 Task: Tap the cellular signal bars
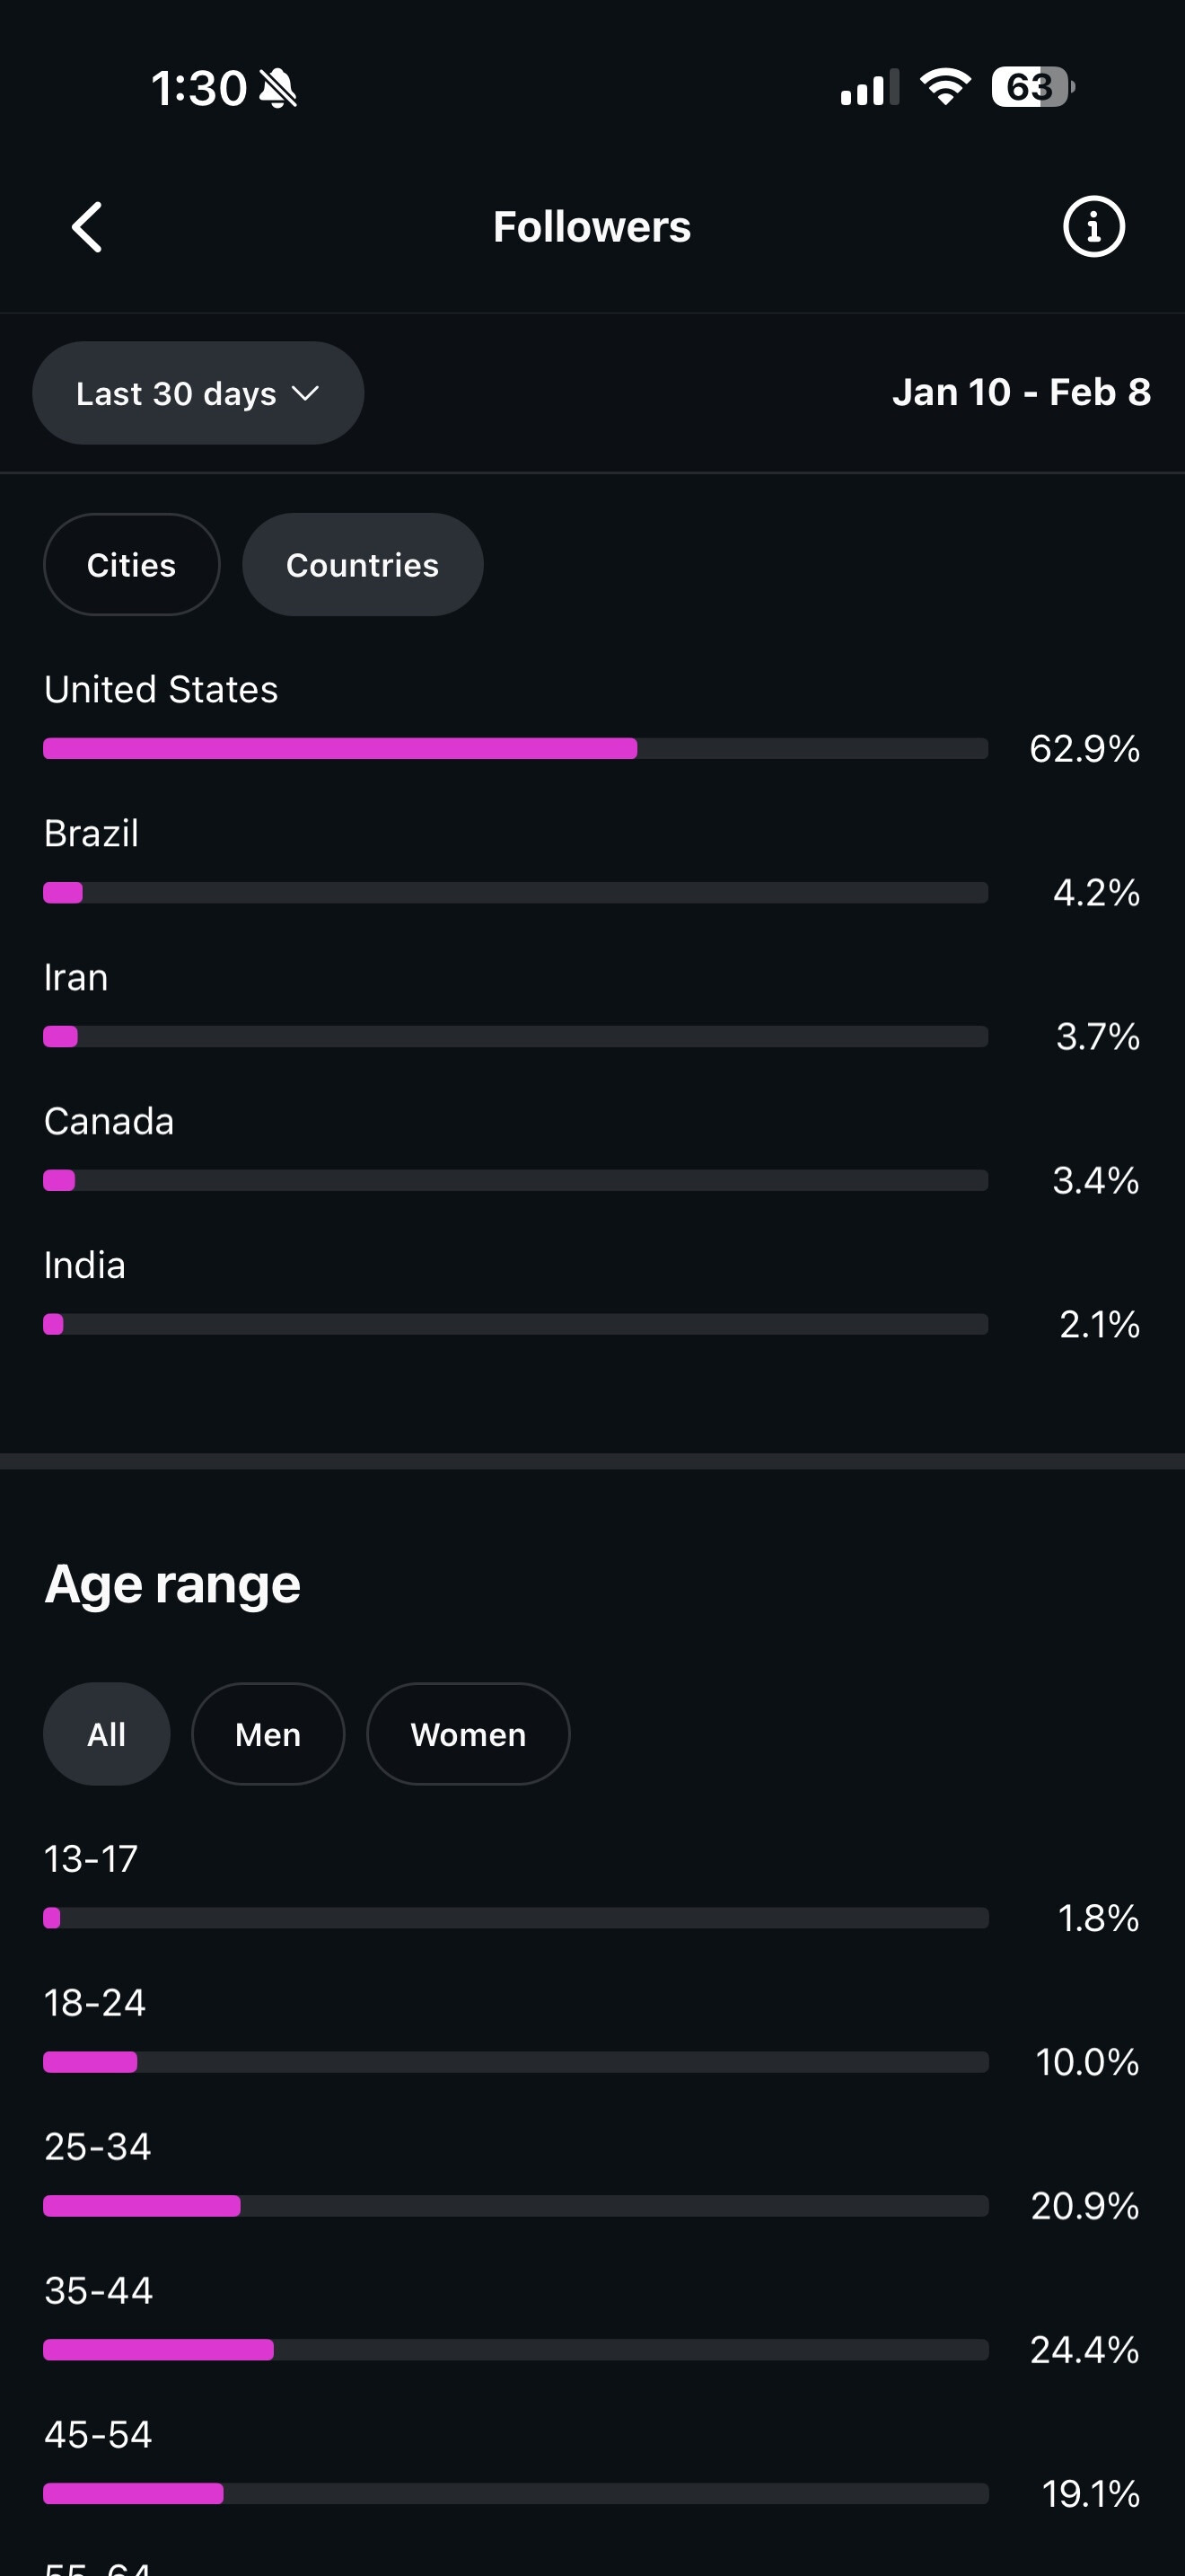[868, 88]
